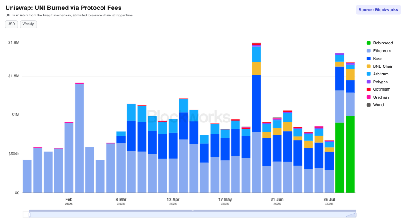Toggle Robinhood series in legend
The image size is (406, 223).
[380, 43]
